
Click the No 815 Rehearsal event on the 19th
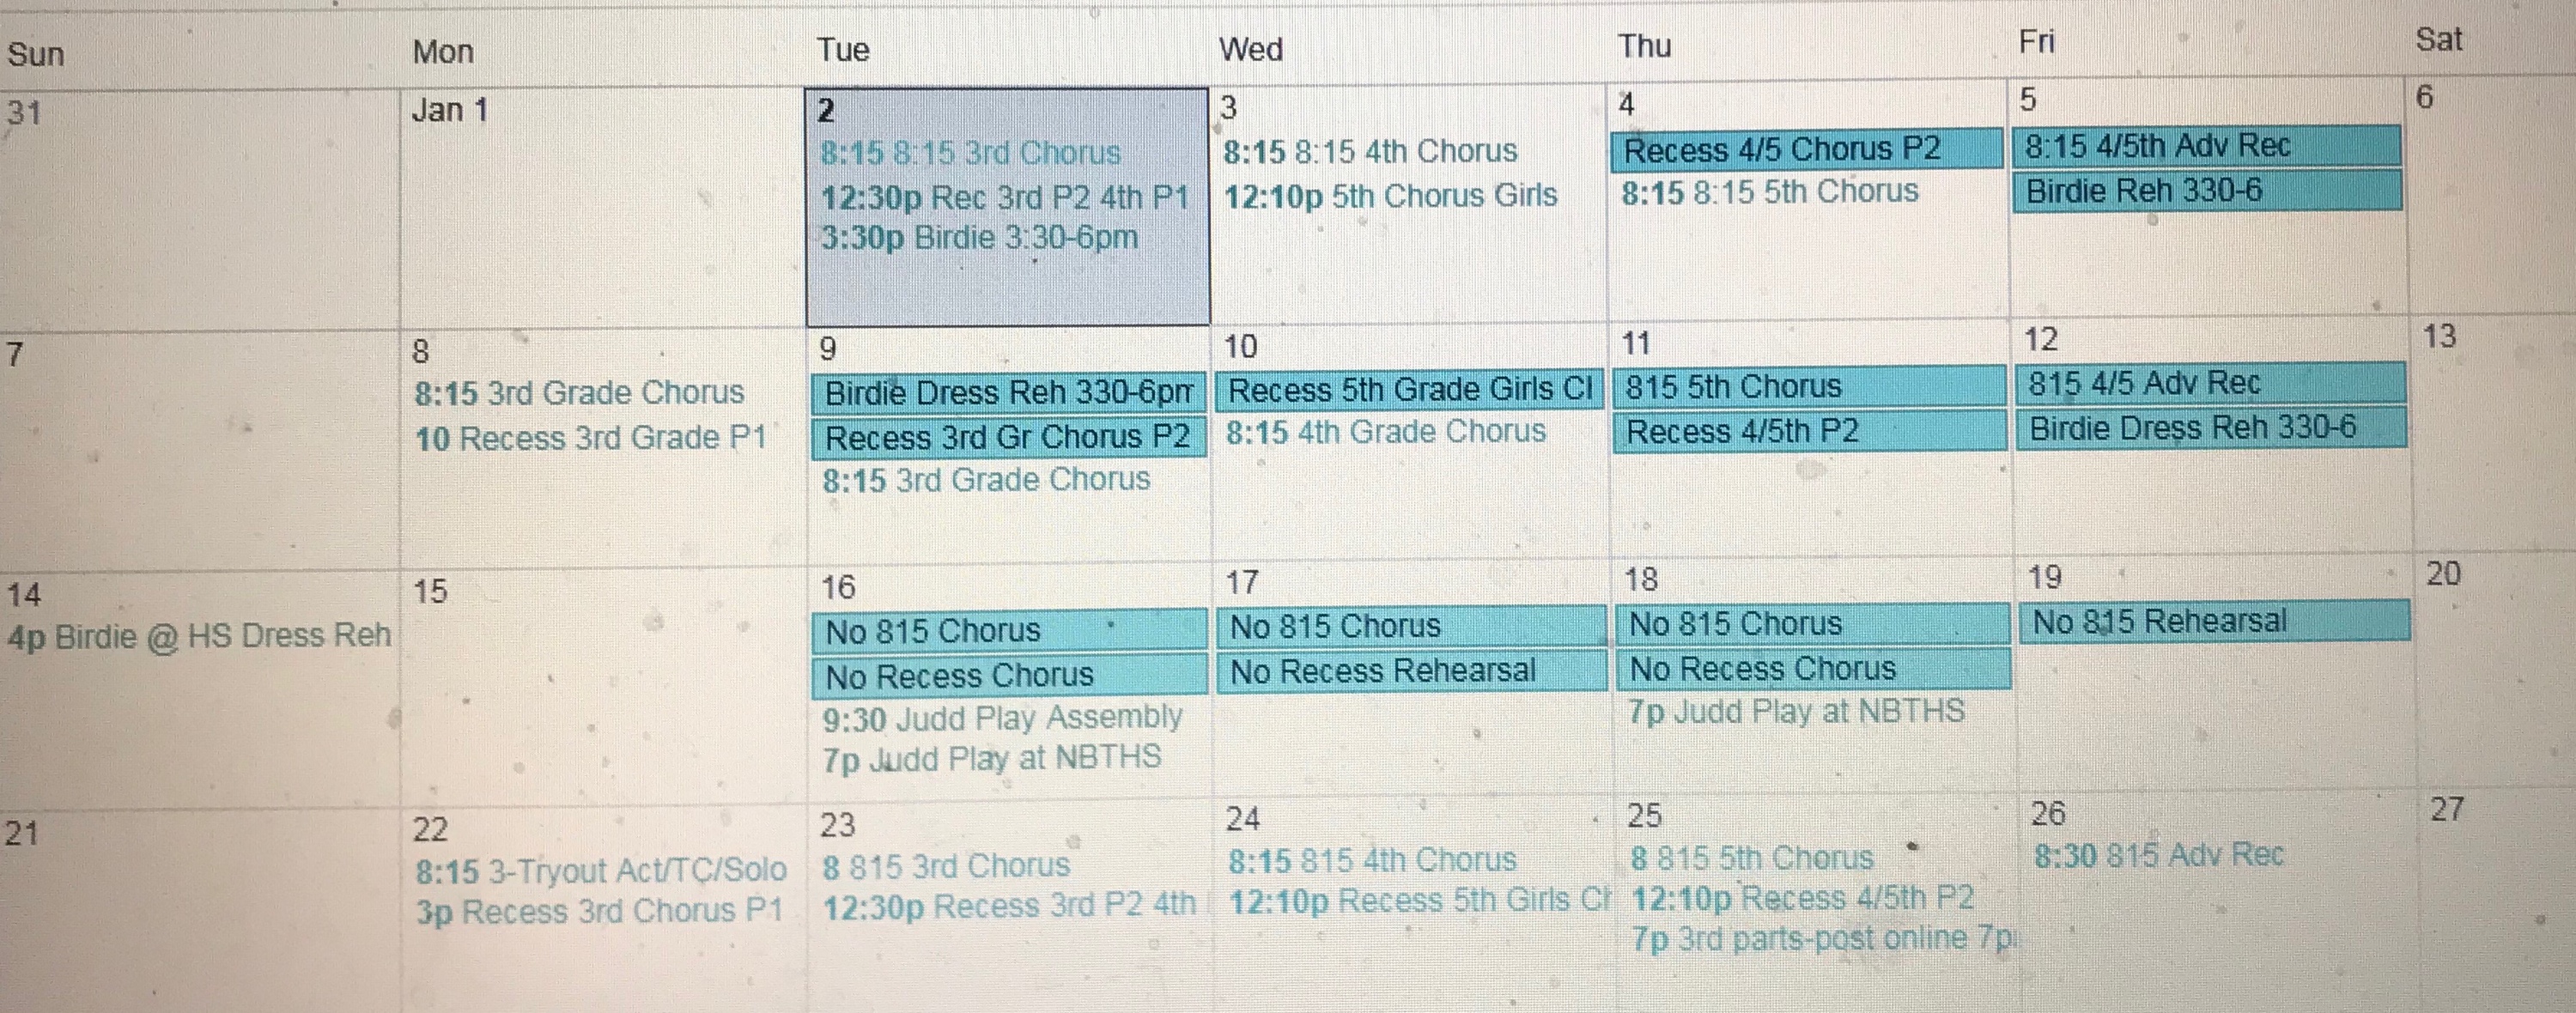[2212, 621]
